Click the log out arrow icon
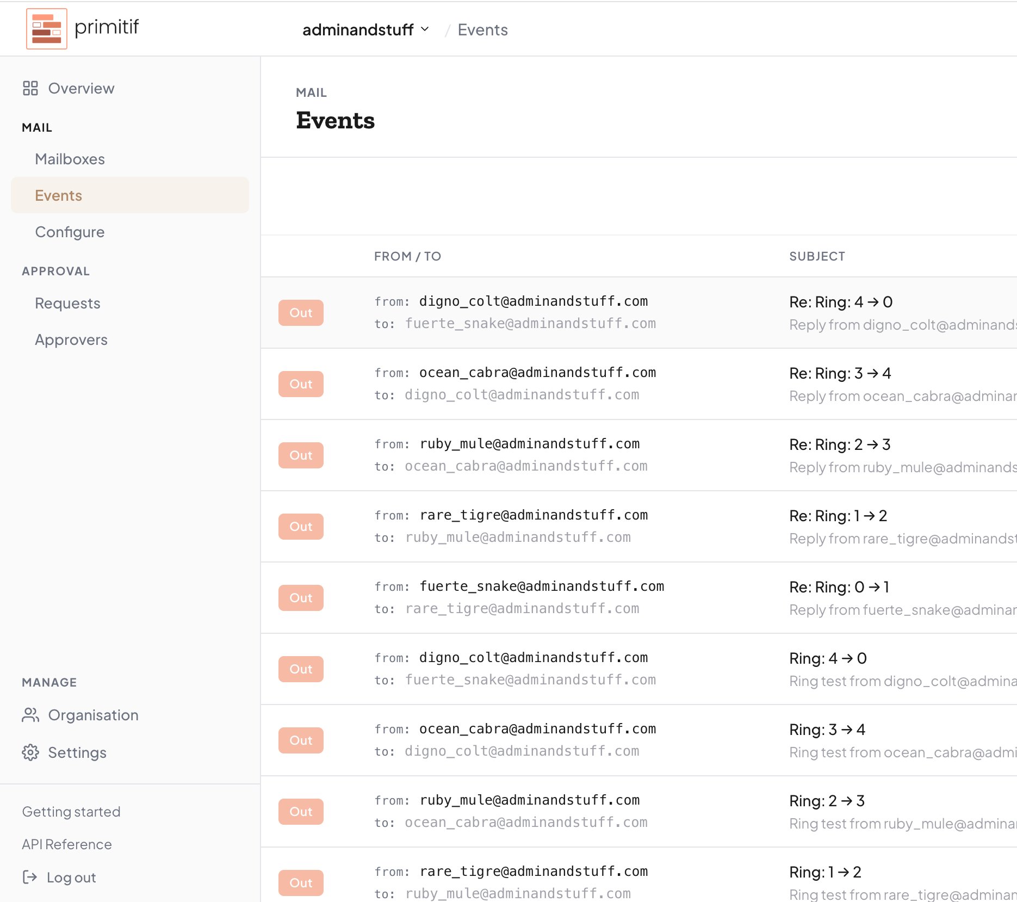The image size is (1017, 902). [x=31, y=877]
